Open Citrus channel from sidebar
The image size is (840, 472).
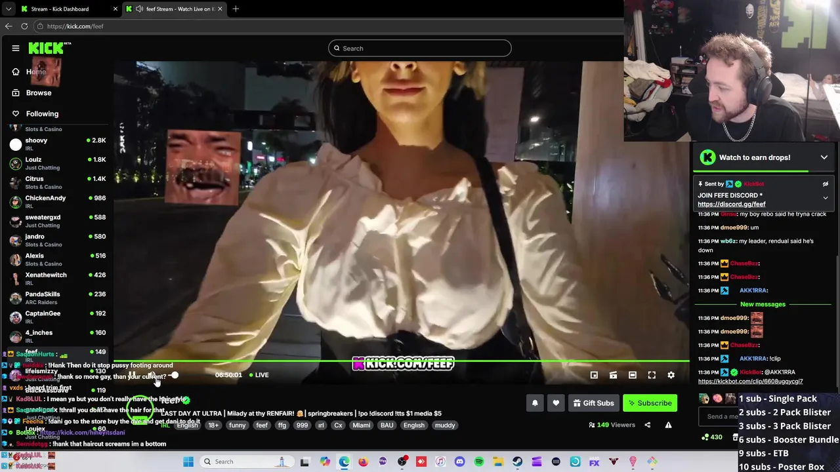click(58, 182)
